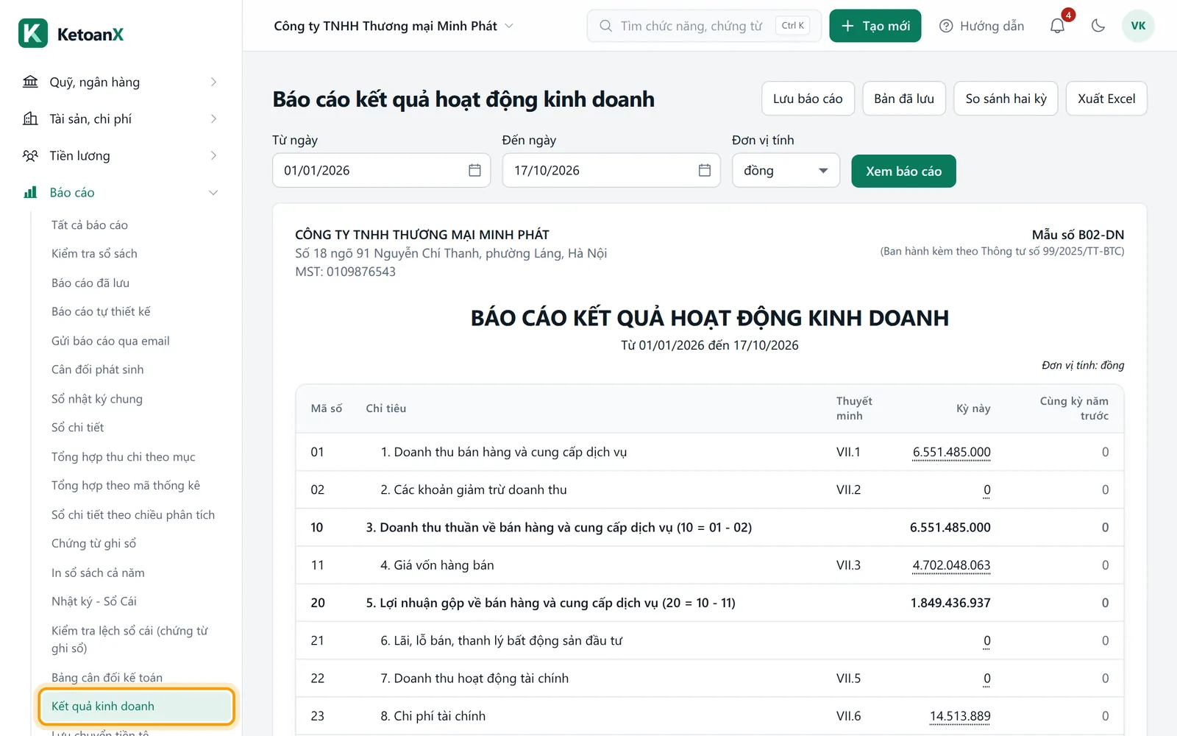The height and width of the screenshot is (736, 1177).
Task: Go to Cân đối phát sinh
Action: click(98, 369)
